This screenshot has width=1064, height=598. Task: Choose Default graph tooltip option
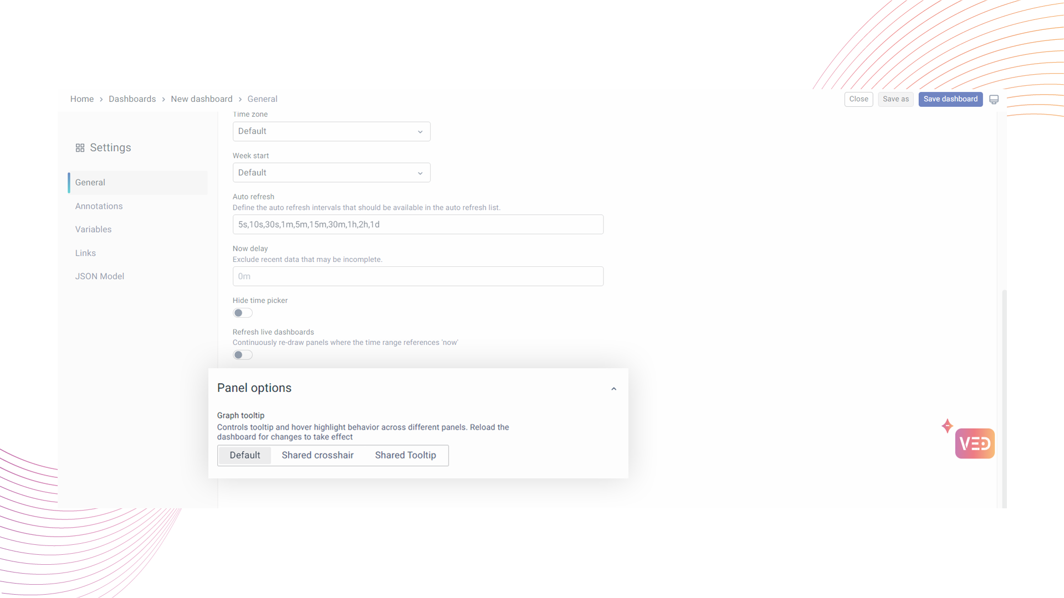tap(244, 455)
